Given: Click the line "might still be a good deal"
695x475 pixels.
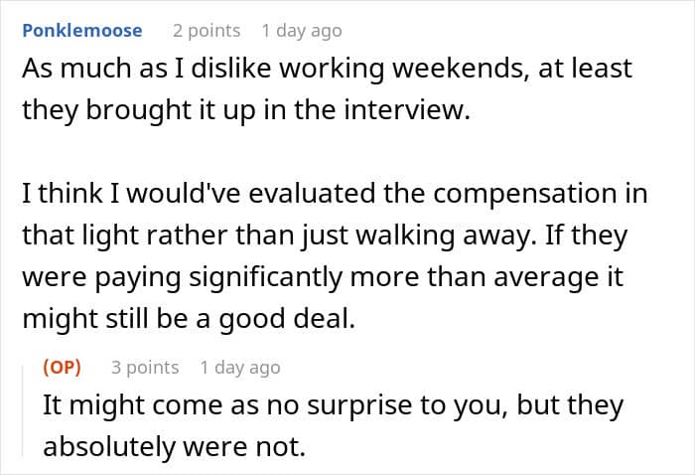Looking at the screenshot, I should pos(189,319).
